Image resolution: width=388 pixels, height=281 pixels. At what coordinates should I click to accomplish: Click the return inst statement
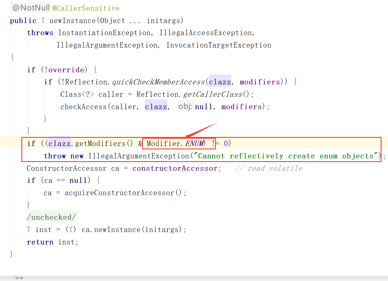(x=52, y=242)
